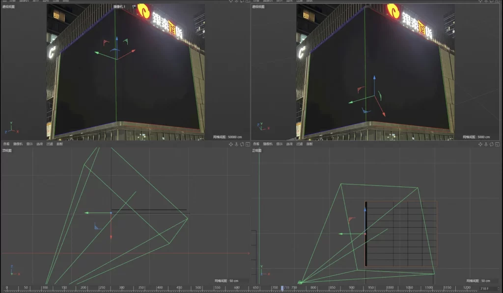Click the red axis arrow in top-left viewport
The image size is (503, 293).
(133, 51)
